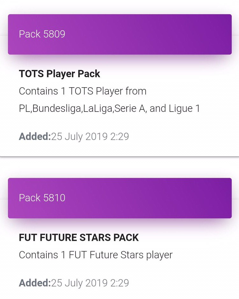The height and width of the screenshot is (299, 239).
Task: Select the date under TOTS Player Pack
Action: coord(90,136)
